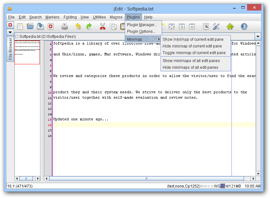Image resolution: width=270 pixels, height=198 pixels.
Task: Close the buffer using the toolbar red X icon
Action: 51,26
